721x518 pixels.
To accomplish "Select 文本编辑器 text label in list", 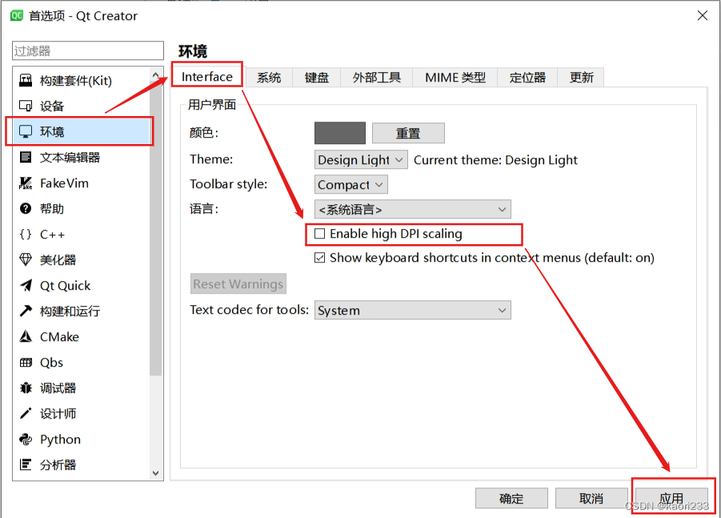I will 70,158.
